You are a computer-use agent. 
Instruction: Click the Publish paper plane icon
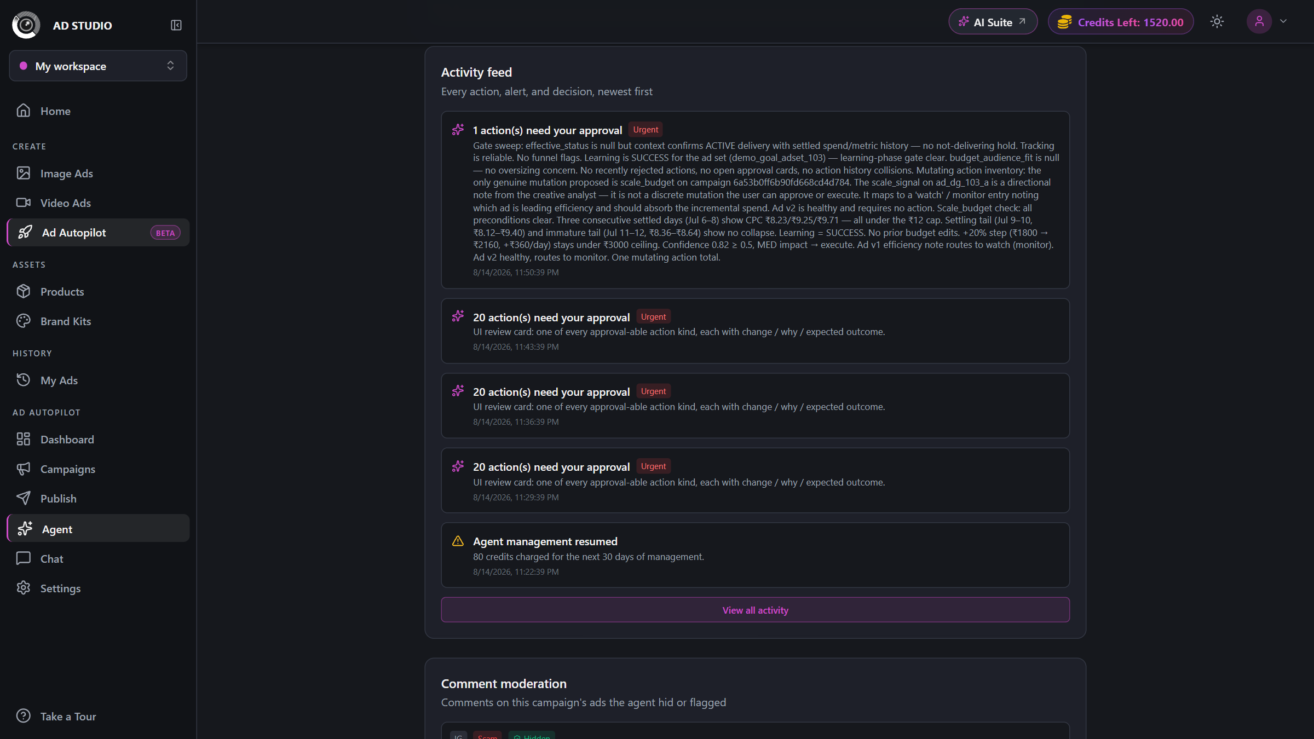click(x=23, y=498)
